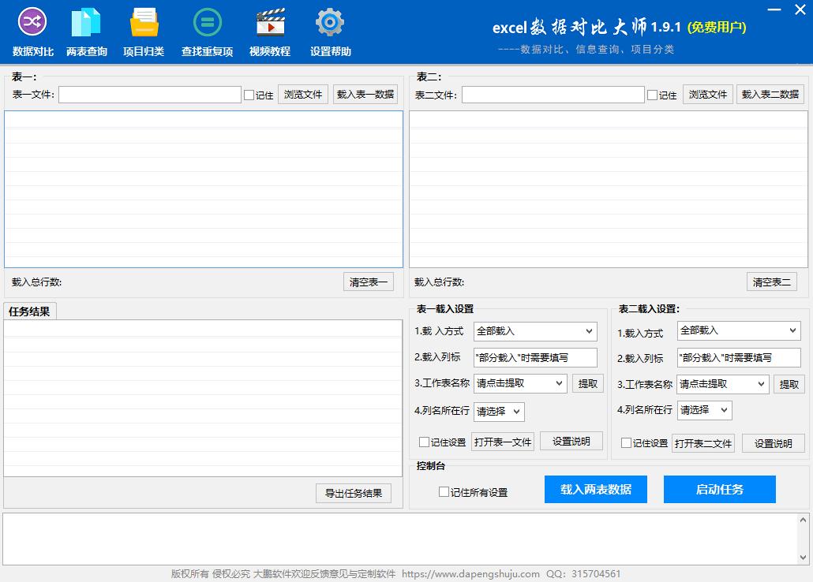
Task: Click 打开表一文件 button
Action: point(503,442)
